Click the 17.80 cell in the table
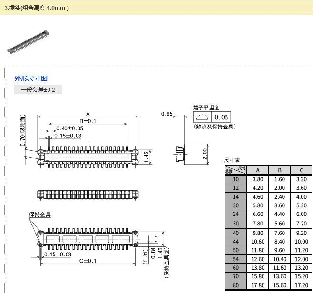 click(x=258, y=285)
